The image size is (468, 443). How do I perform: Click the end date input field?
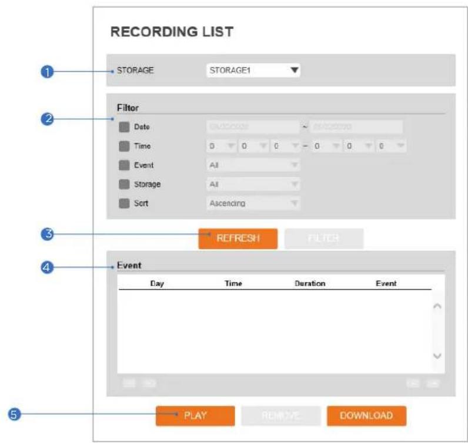pyautogui.click(x=356, y=127)
